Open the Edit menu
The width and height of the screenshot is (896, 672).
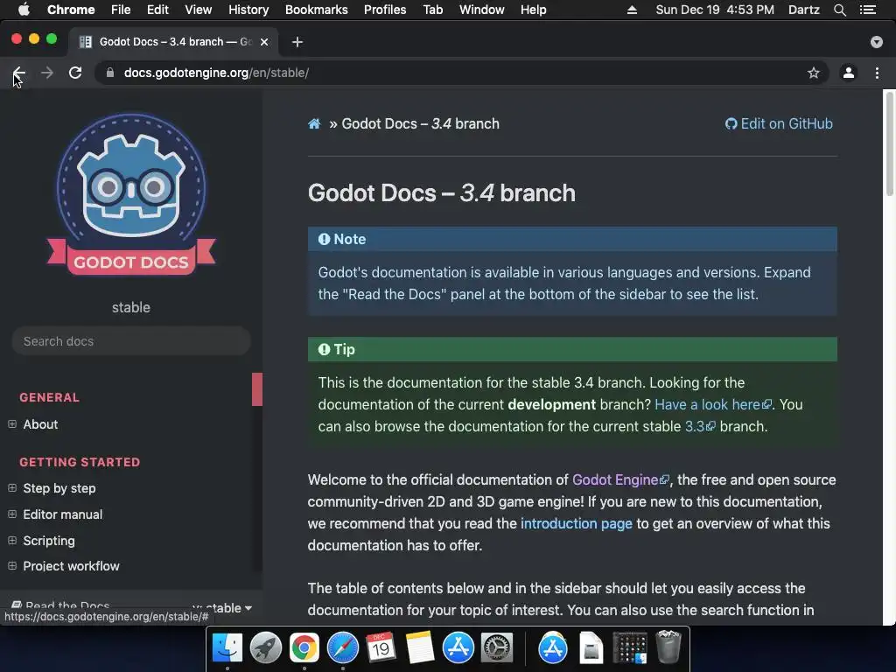(157, 10)
